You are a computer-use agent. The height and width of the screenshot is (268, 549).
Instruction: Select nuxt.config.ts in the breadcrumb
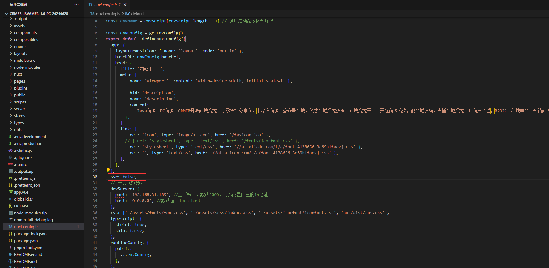coord(108,14)
